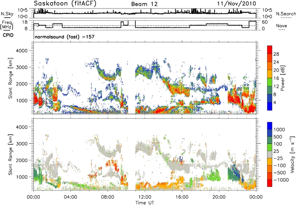Click the '04:00' time axis label

(x=70, y=197)
